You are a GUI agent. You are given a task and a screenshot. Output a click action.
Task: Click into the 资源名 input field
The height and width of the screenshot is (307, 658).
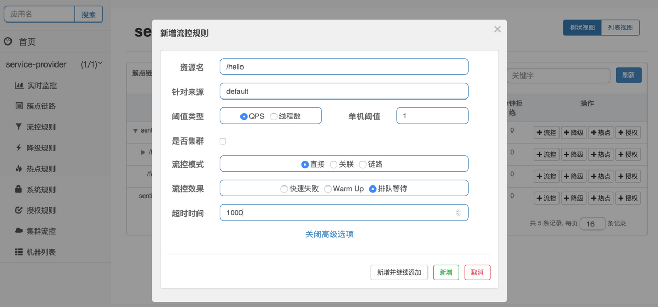(x=344, y=67)
